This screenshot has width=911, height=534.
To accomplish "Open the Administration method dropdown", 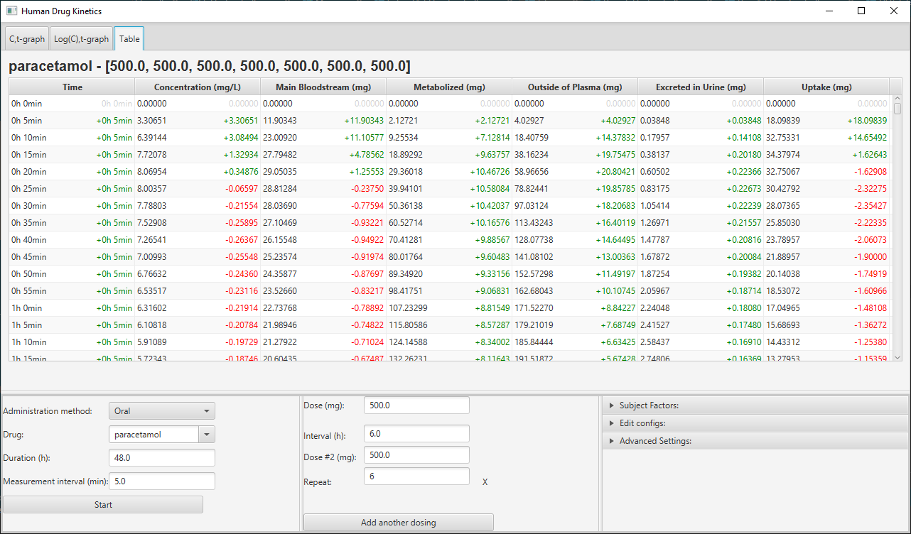I will [161, 410].
